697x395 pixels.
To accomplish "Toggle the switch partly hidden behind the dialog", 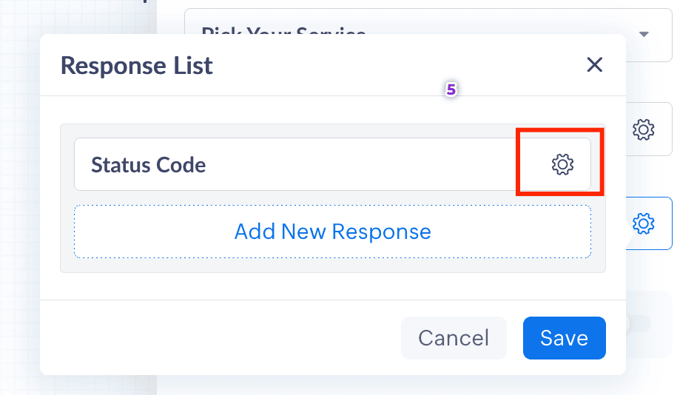I will tap(638, 323).
